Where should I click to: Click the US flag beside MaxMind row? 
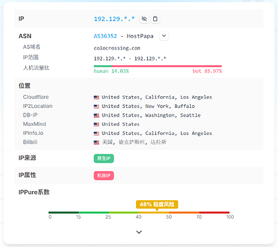pos(96,124)
